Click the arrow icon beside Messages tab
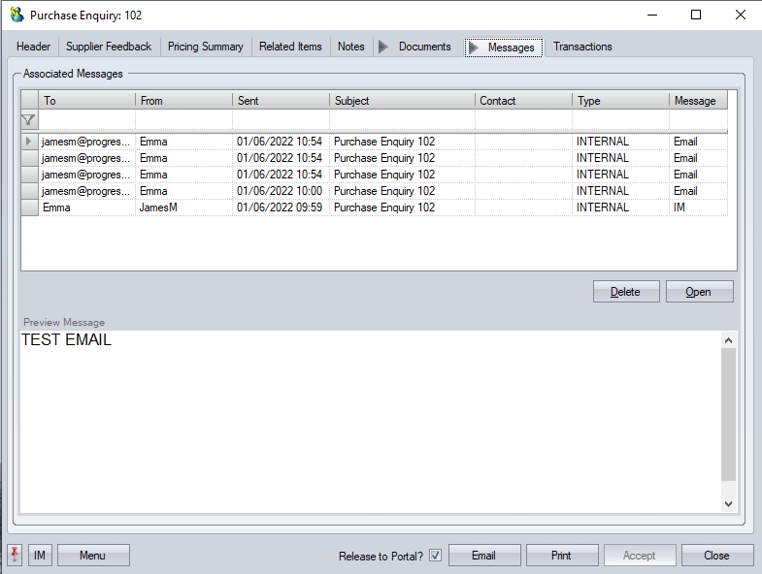 click(x=474, y=48)
